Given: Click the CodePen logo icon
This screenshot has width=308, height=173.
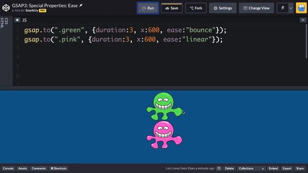Looking at the screenshot, I should (6, 8).
